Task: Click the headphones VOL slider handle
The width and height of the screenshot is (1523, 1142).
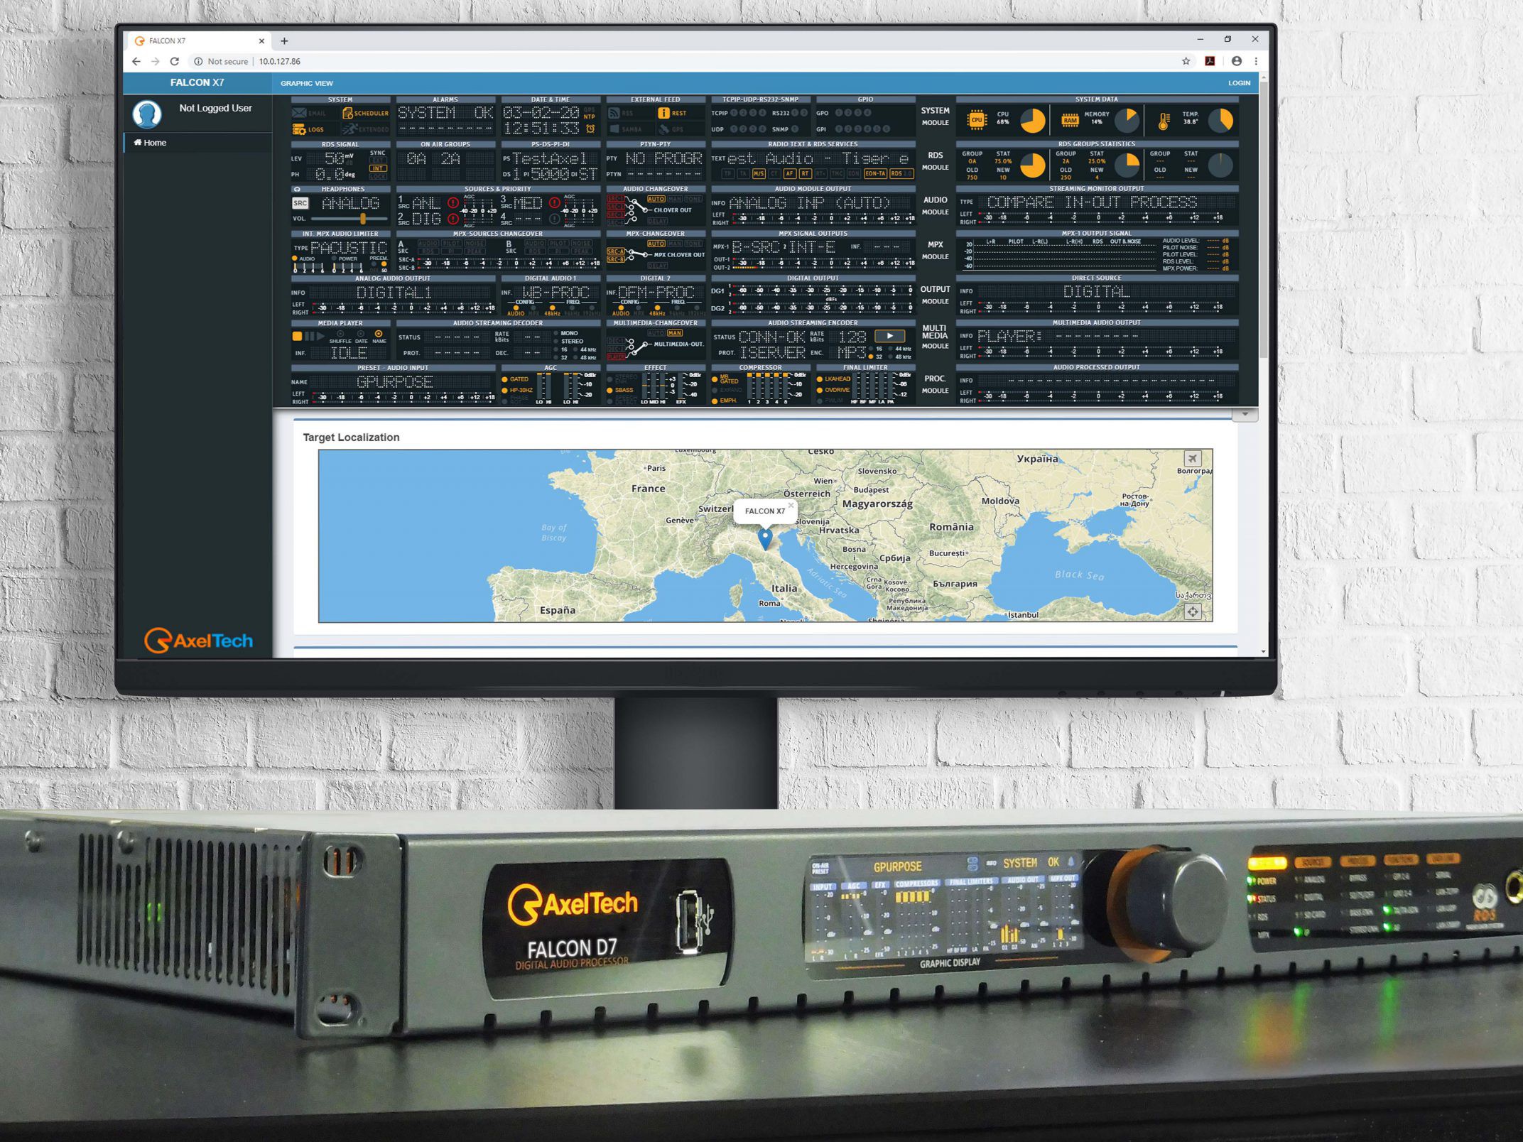Action: coord(363,219)
